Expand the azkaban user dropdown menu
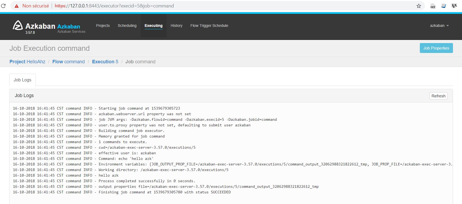 439,26
